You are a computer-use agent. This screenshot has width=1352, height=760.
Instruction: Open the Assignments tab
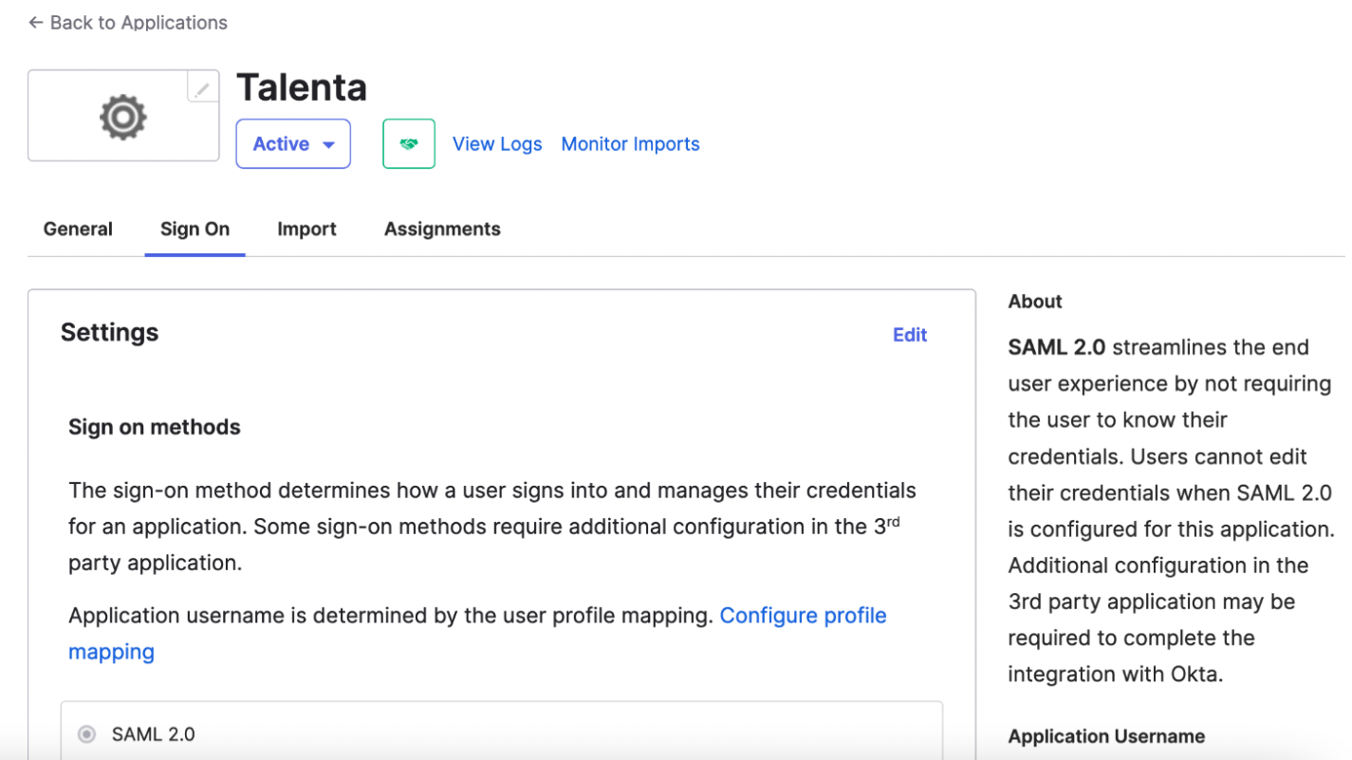[x=442, y=229]
